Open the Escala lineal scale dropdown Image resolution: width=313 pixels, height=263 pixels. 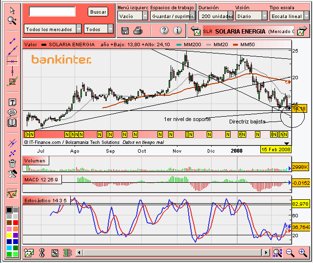[289, 16]
